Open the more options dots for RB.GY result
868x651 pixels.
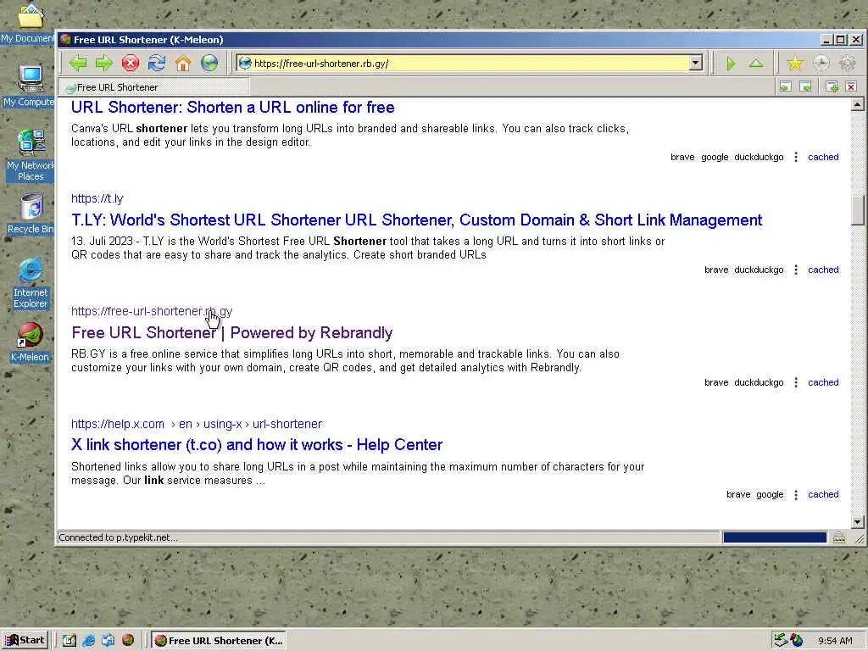[795, 382]
